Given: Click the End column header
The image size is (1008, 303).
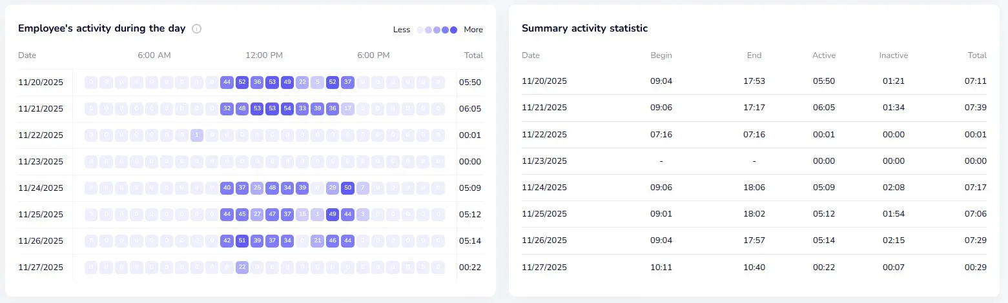Looking at the screenshot, I should tap(754, 55).
